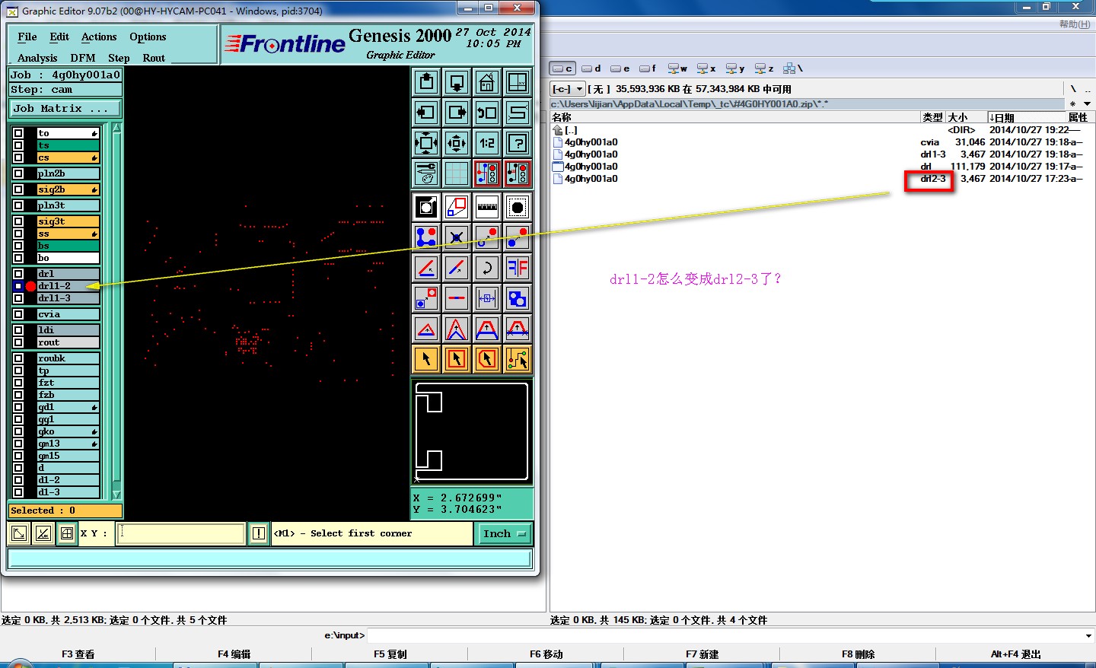This screenshot has height=668, width=1096.
Task: Toggle the checkbox for layer 'drl1-3'
Action: (18, 298)
